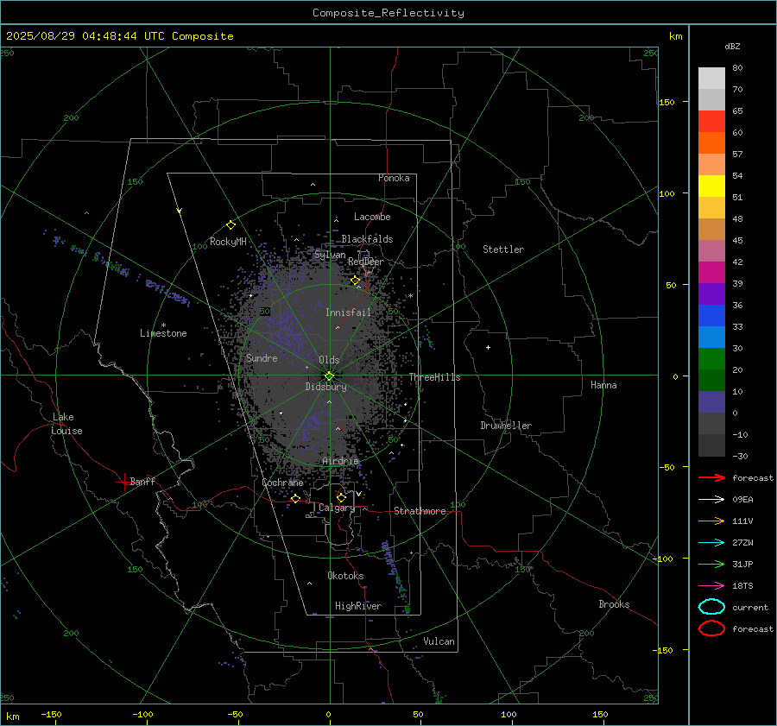
Task: Click the -150 bottom axis label
Action: pyautogui.click(x=51, y=715)
